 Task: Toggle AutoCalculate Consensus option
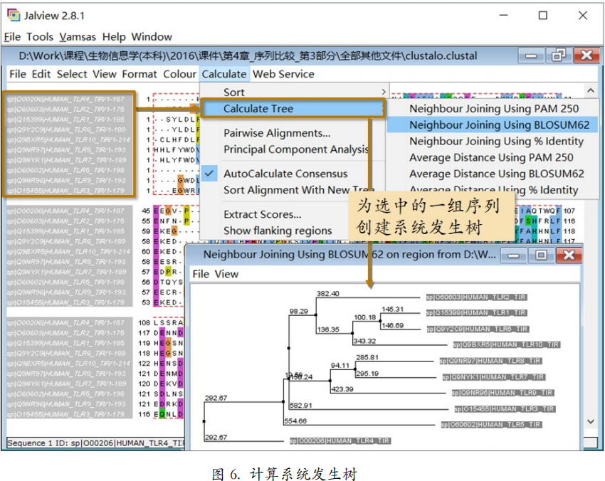(285, 174)
